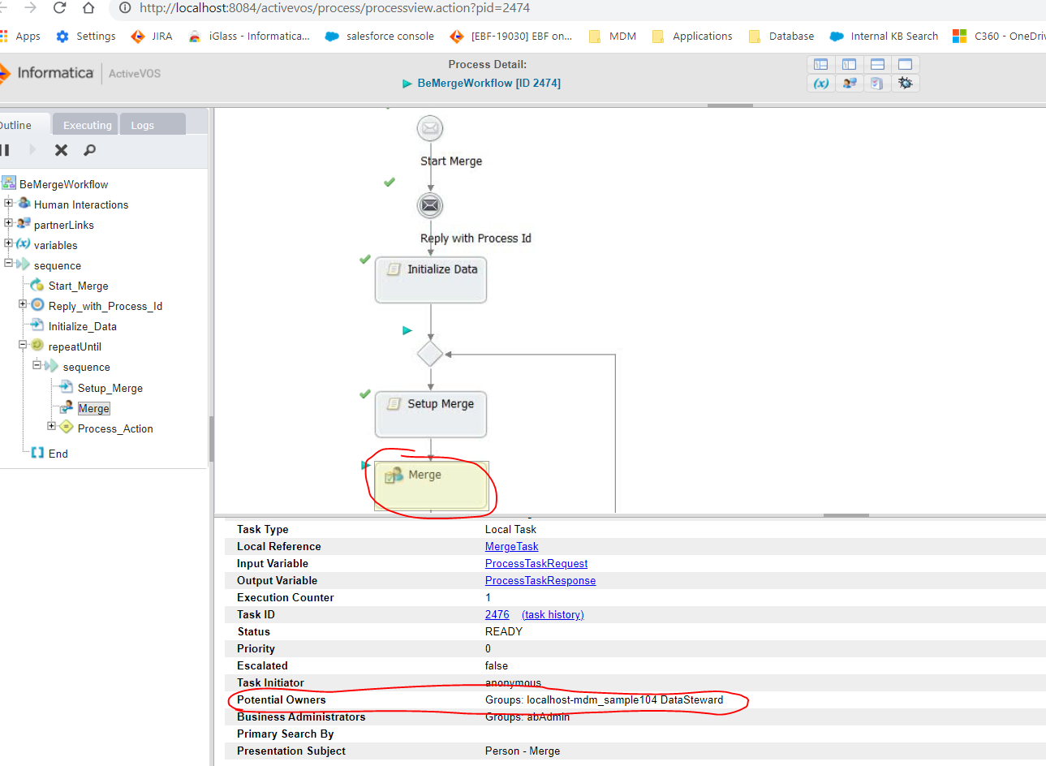Reload the browser page
Image resolution: width=1046 pixels, height=766 pixels.
(x=59, y=8)
